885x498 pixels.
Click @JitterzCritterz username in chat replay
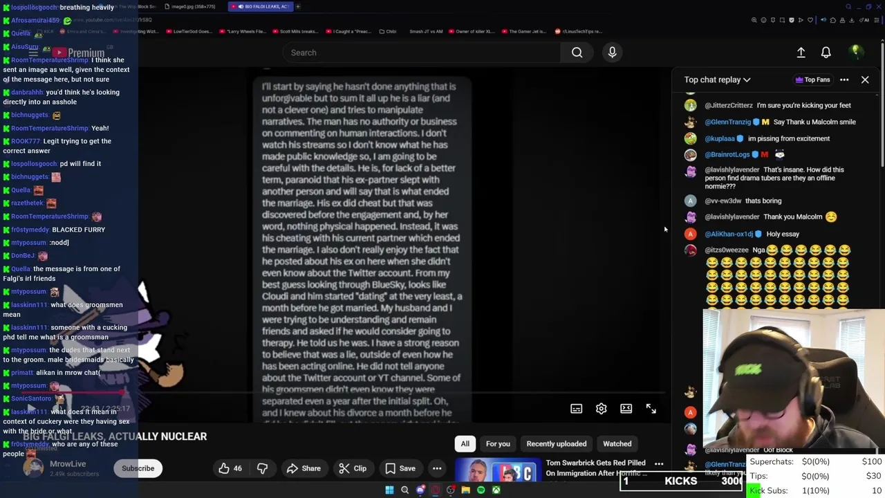[728, 105]
